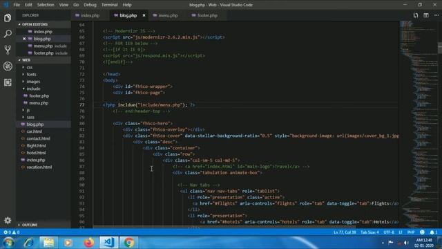Screen dimensions: 442x249
Task: Click the Windows Start button
Action: click(8, 243)
